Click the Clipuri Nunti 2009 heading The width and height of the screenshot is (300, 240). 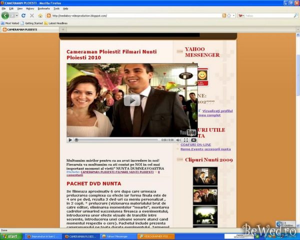209,160
